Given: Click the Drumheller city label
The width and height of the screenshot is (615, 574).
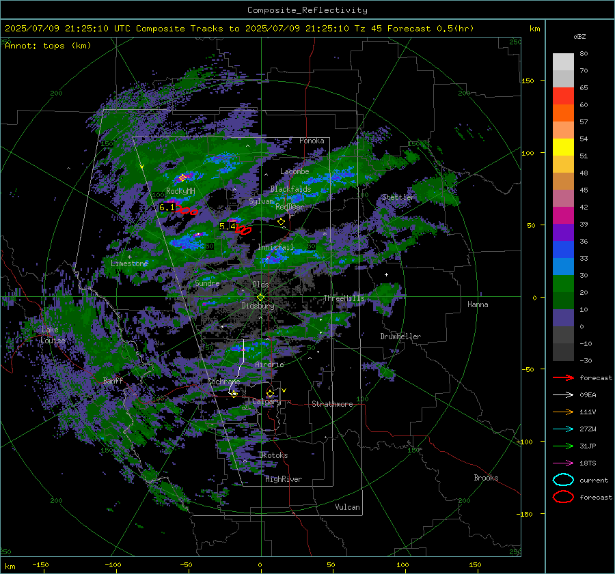Looking at the screenshot, I should pyautogui.click(x=400, y=336).
